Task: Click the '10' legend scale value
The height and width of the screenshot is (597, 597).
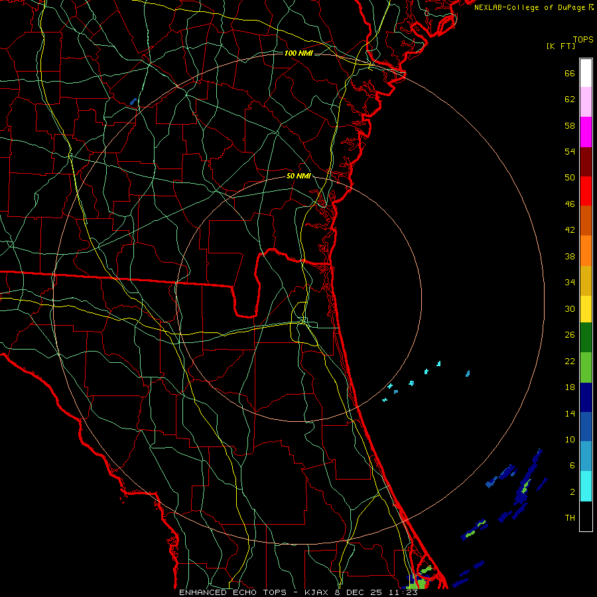Action: tap(570, 439)
